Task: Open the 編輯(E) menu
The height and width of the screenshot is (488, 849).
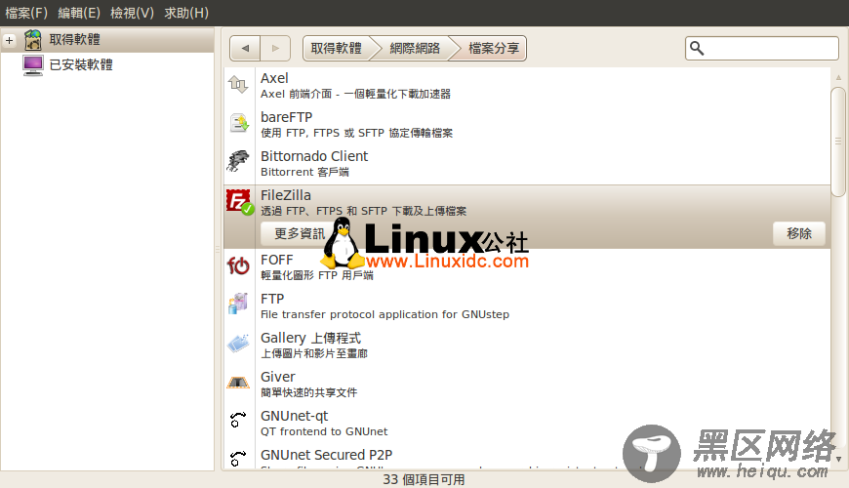Action: pos(79,13)
